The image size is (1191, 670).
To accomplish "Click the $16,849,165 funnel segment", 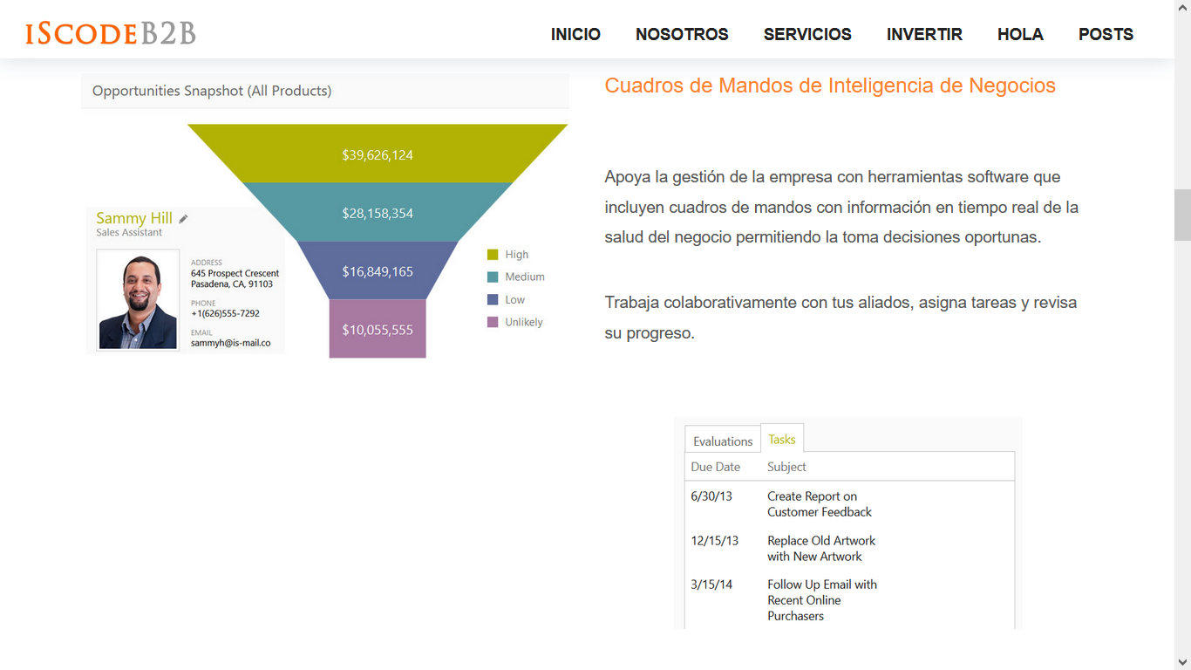I will point(378,271).
